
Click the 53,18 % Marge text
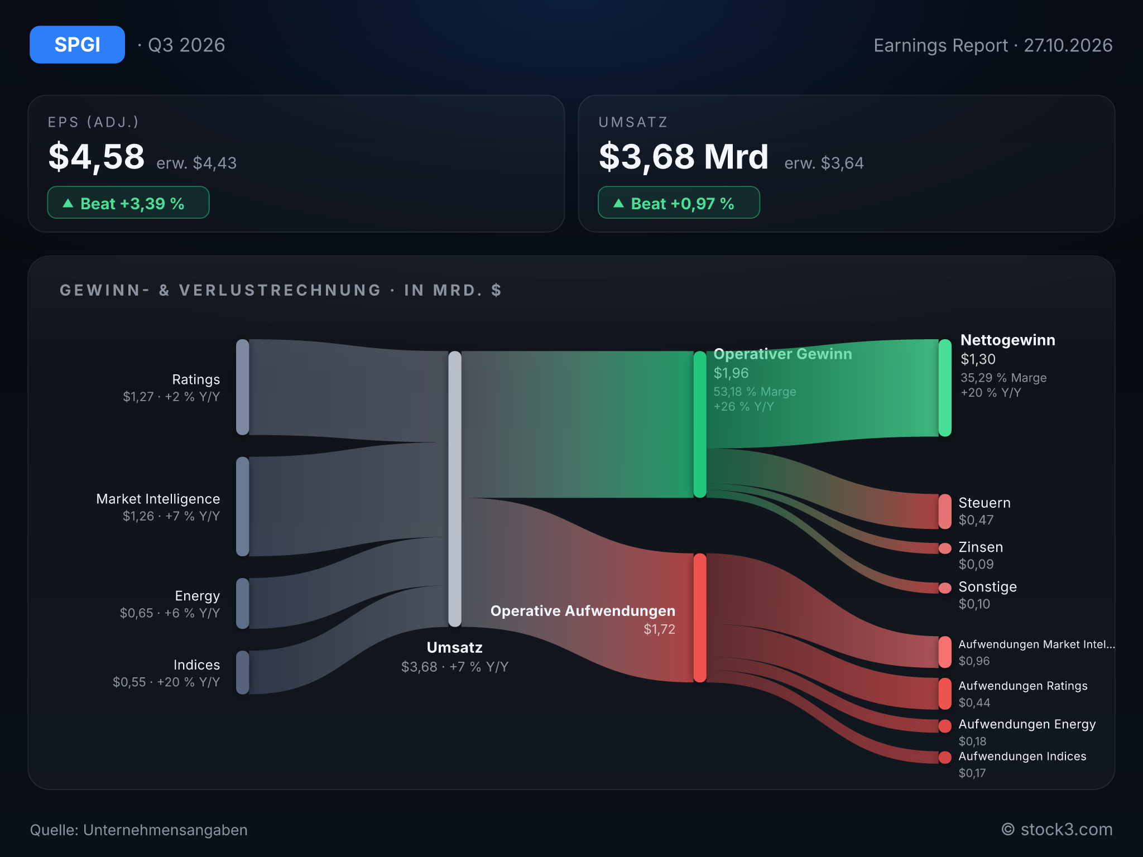(755, 392)
